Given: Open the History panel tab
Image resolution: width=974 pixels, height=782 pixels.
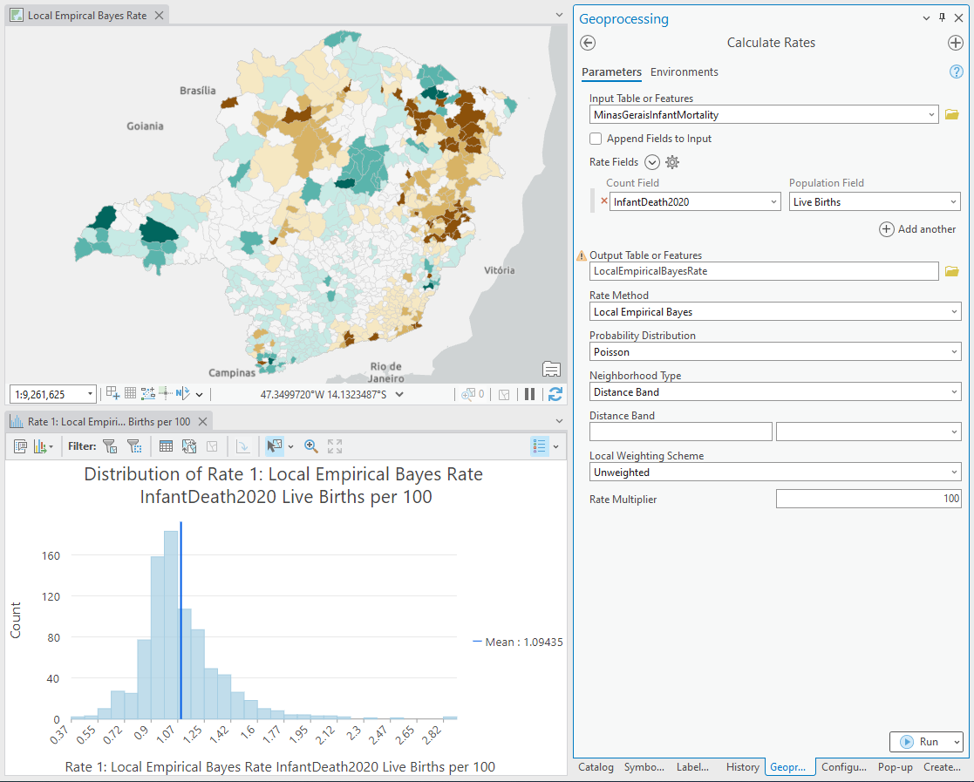Looking at the screenshot, I should [x=742, y=767].
